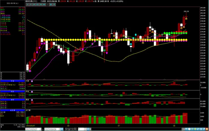
Task: Open the start date 2025/05/07 dropdown
Action: [x=40, y=129]
